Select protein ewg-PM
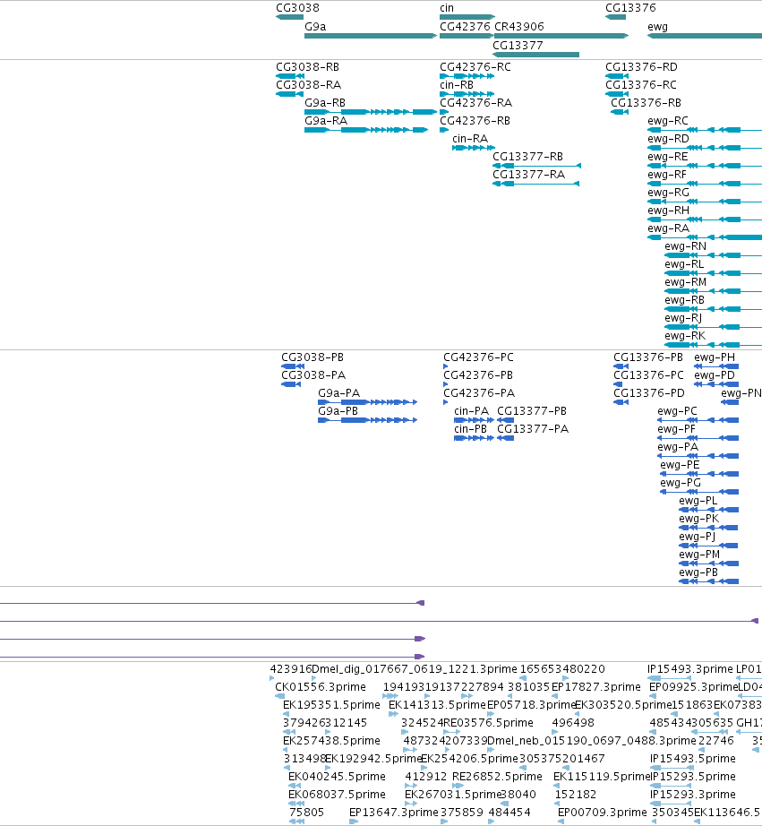Image resolution: width=762 pixels, height=826 pixels. [x=699, y=555]
